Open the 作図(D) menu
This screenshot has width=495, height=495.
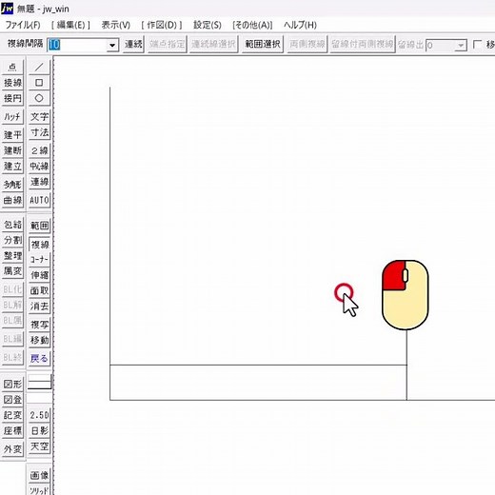(x=162, y=25)
